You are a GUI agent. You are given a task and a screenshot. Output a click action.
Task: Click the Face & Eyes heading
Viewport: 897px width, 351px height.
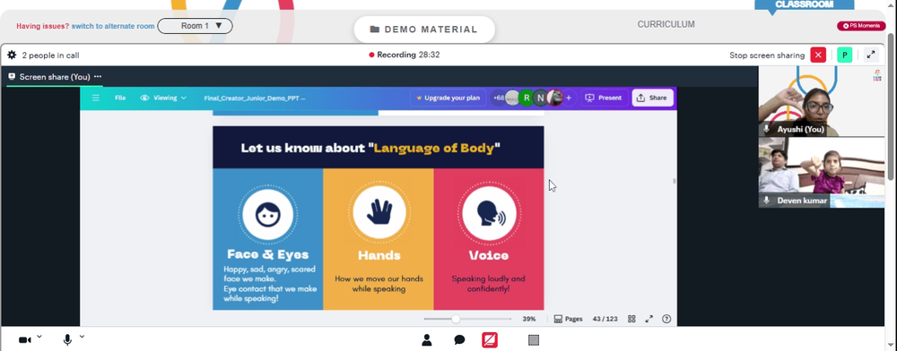click(267, 254)
